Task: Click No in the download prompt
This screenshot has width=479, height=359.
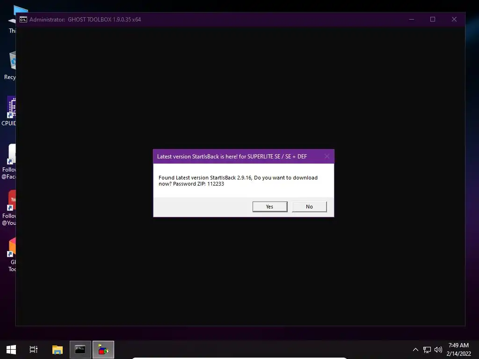Action: click(x=309, y=207)
